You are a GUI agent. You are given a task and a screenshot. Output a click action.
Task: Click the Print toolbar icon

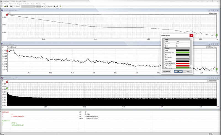(10, 6)
